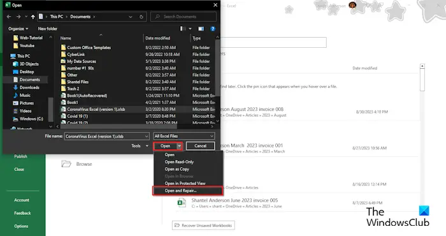The height and width of the screenshot is (236, 446).
Task: Cancel the Open dialog
Action: [x=200, y=146]
